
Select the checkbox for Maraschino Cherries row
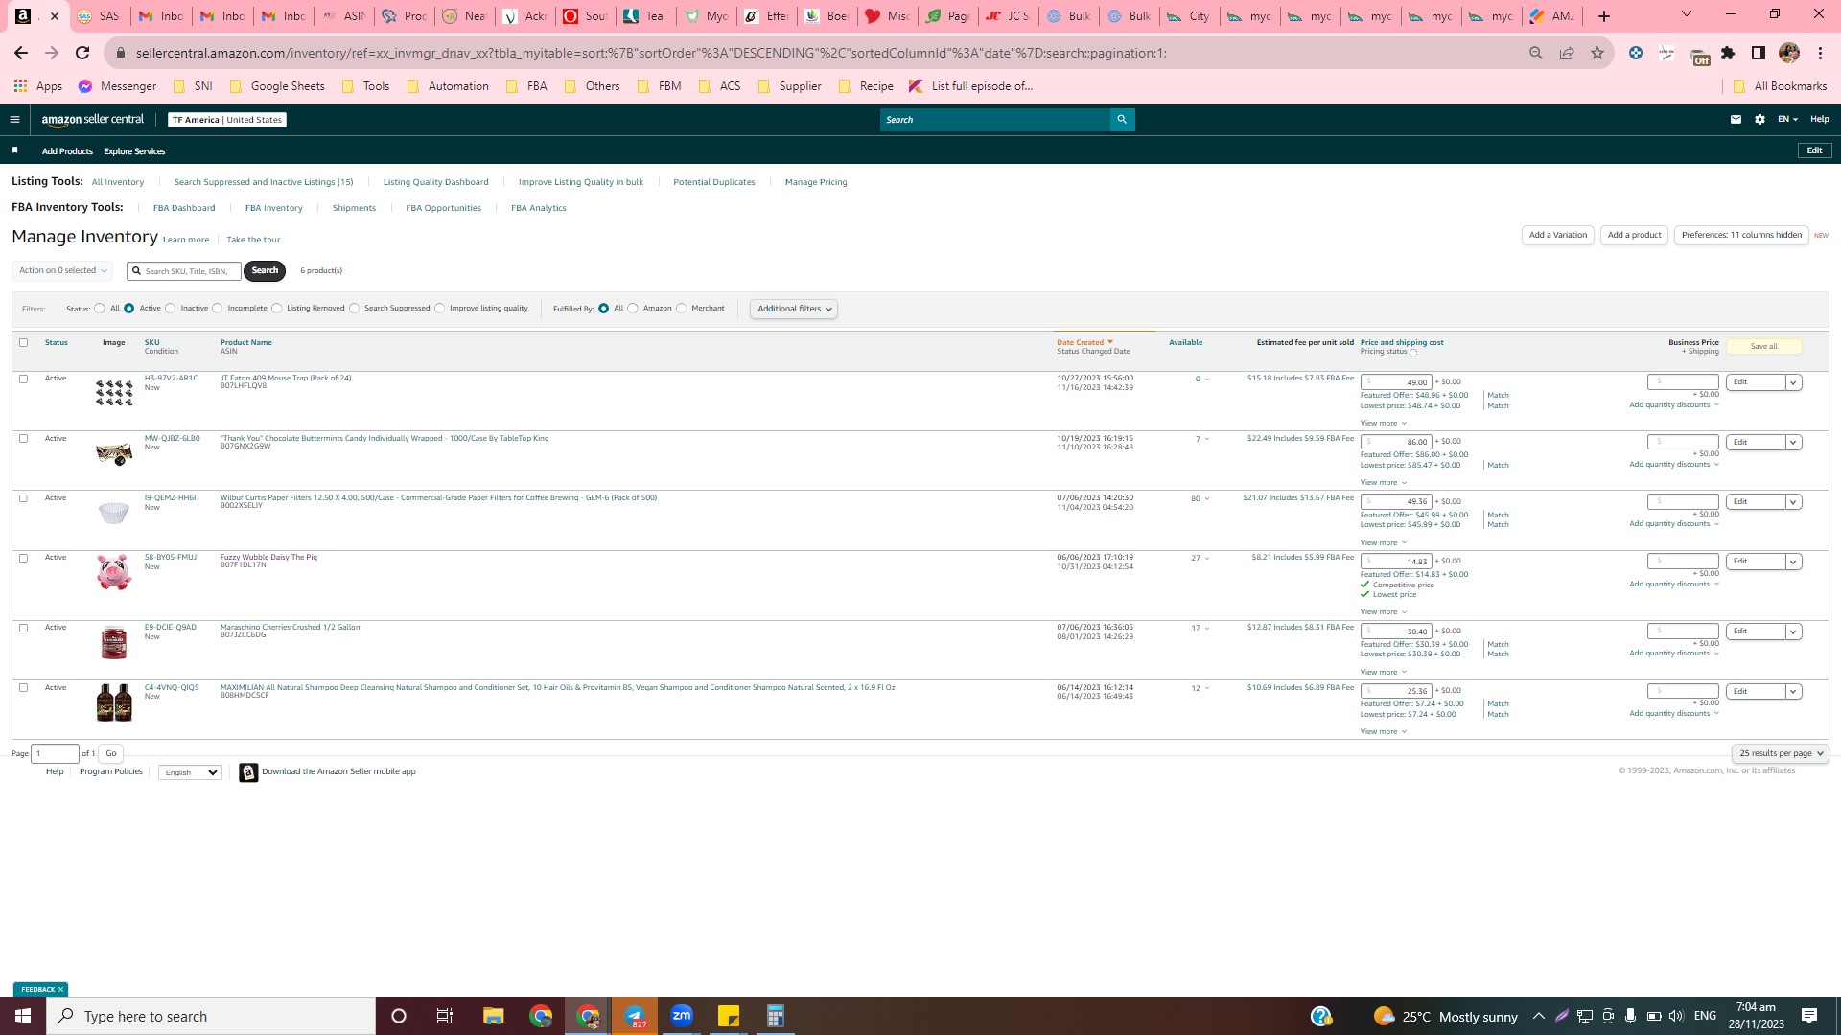[x=24, y=628]
